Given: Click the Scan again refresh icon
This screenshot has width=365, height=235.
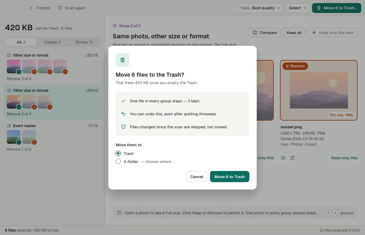Looking at the screenshot, I should 60,8.
